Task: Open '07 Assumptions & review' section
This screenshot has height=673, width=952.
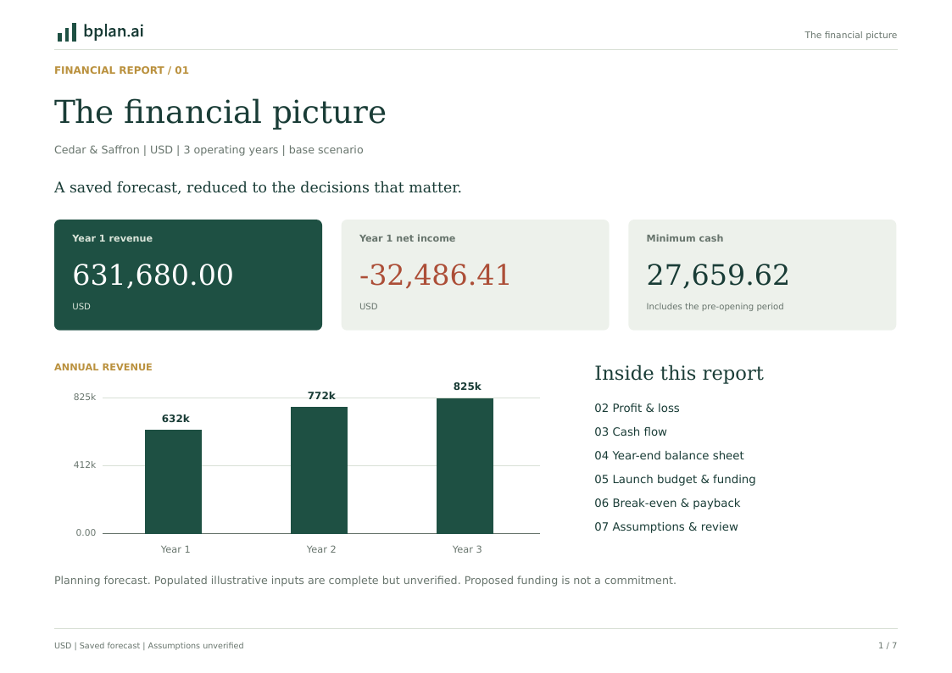Action: tap(666, 526)
